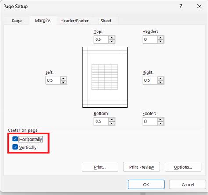This screenshot has height=195, width=208.
Task: Close the Page Setup dialog with X
Action: pyautogui.click(x=199, y=6)
